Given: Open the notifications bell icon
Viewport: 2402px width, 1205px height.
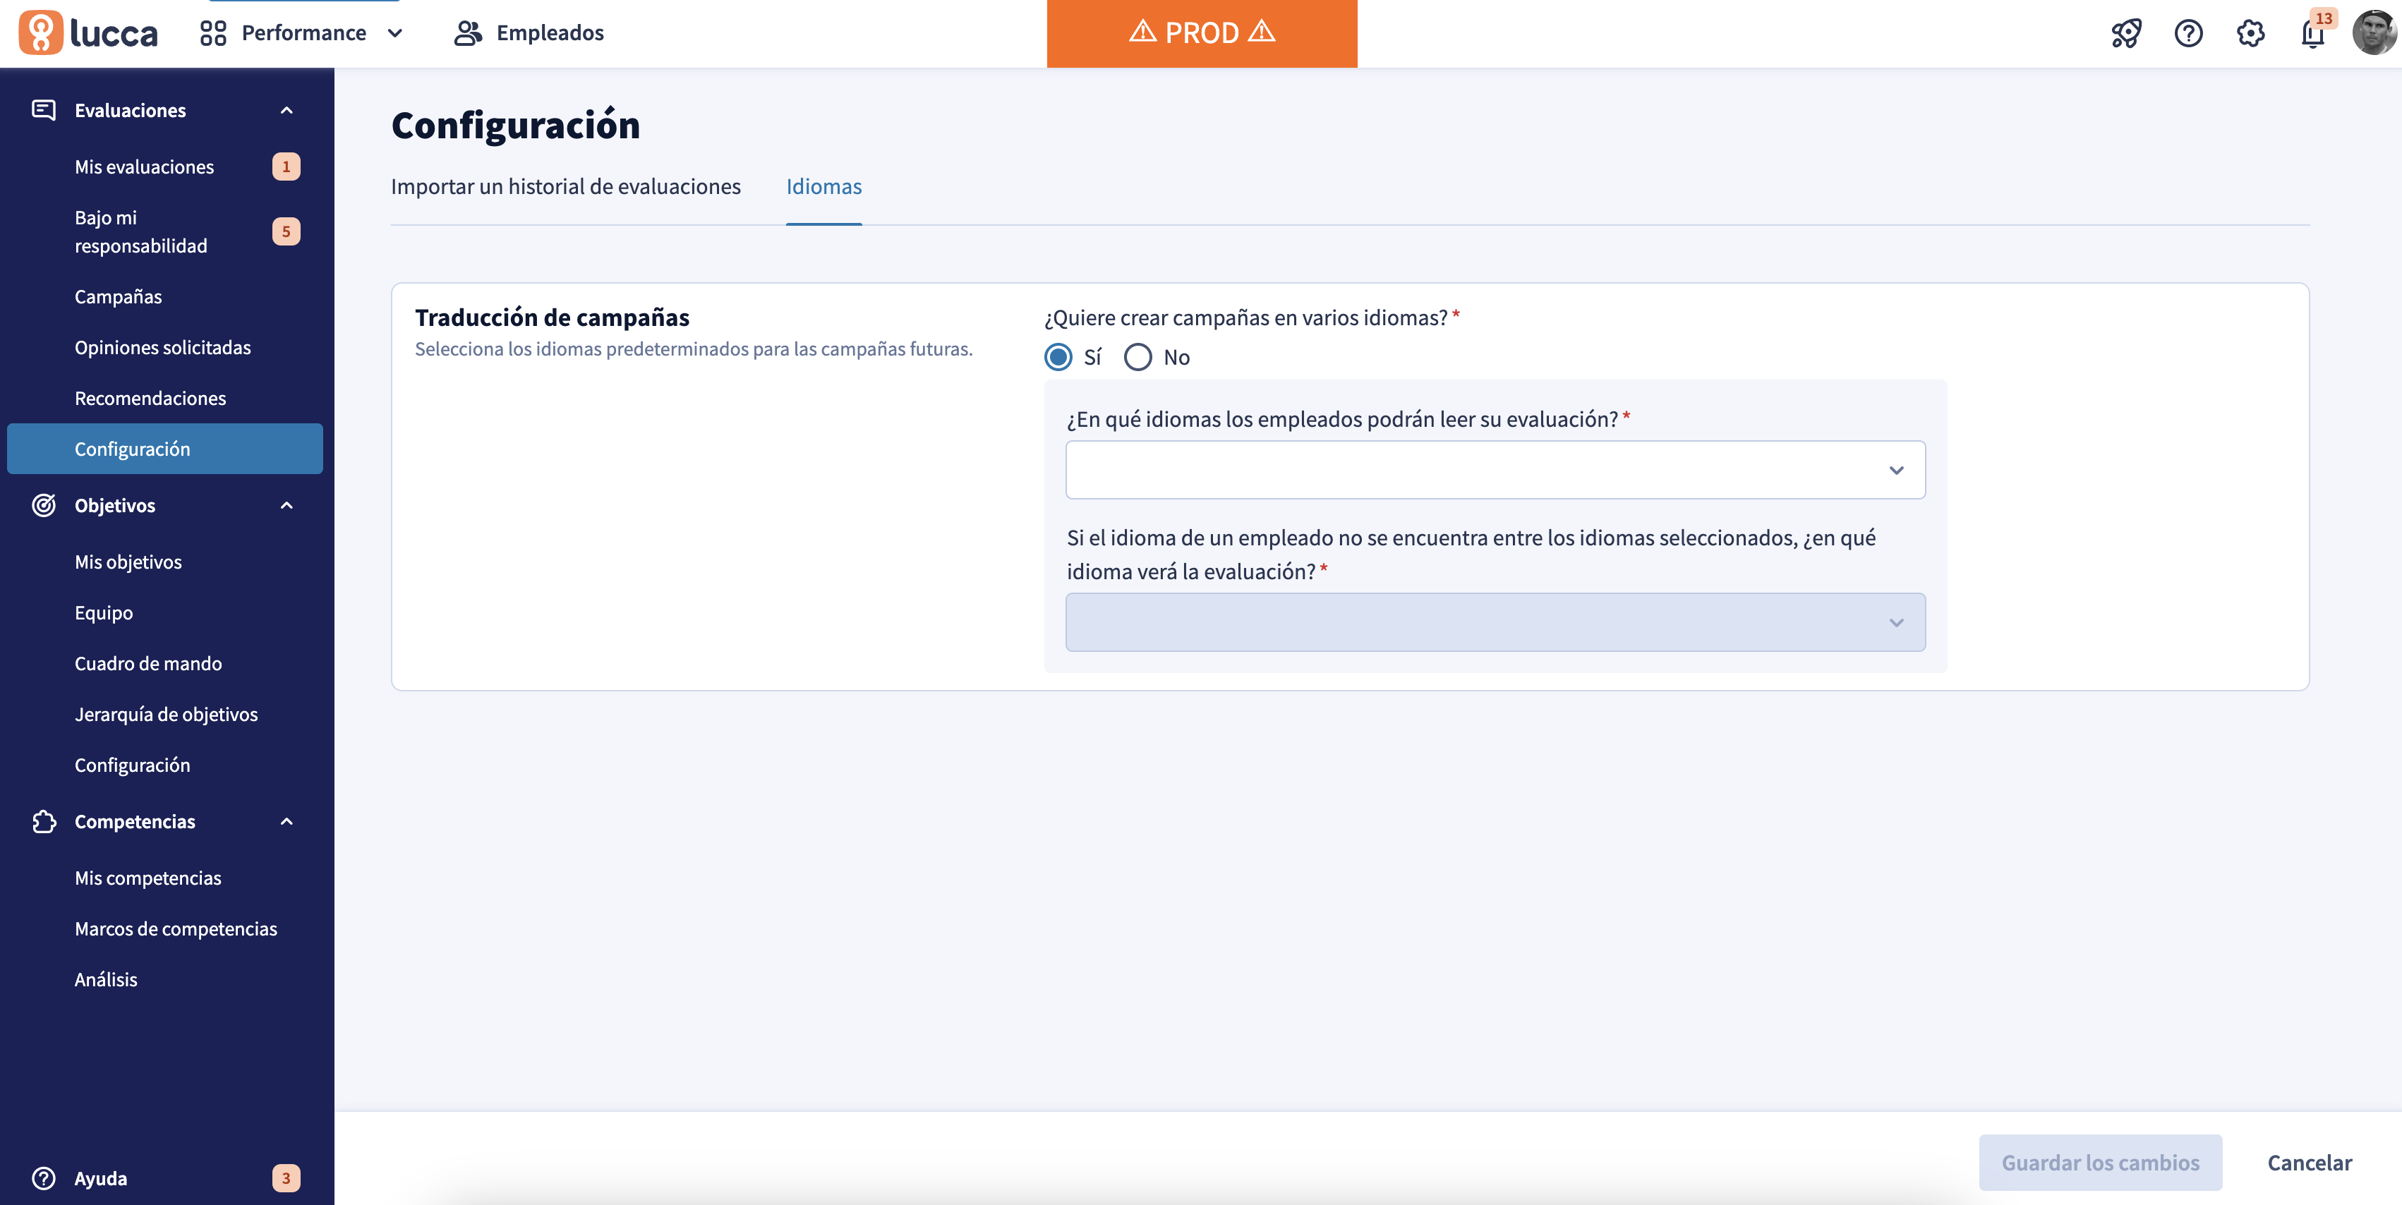Looking at the screenshot, I should (2312, 35).
